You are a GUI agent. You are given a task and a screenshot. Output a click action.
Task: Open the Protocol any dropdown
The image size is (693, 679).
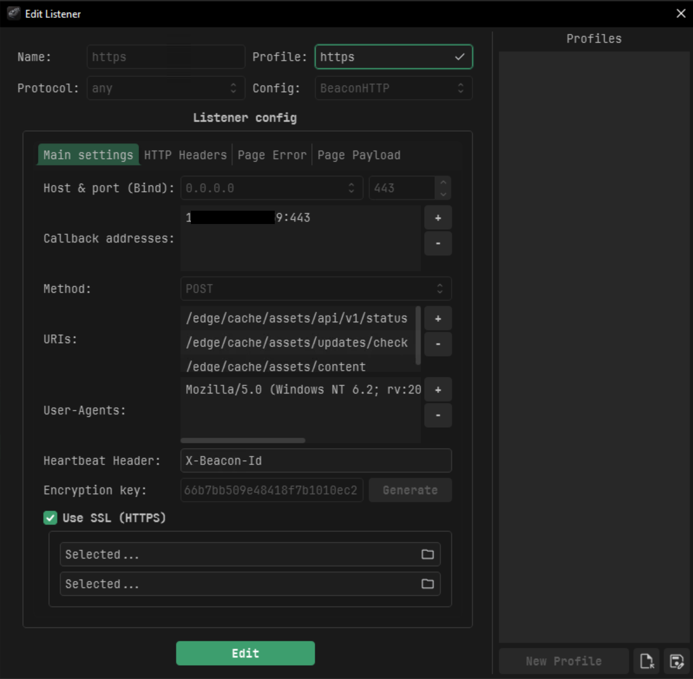tap(166, 88)
